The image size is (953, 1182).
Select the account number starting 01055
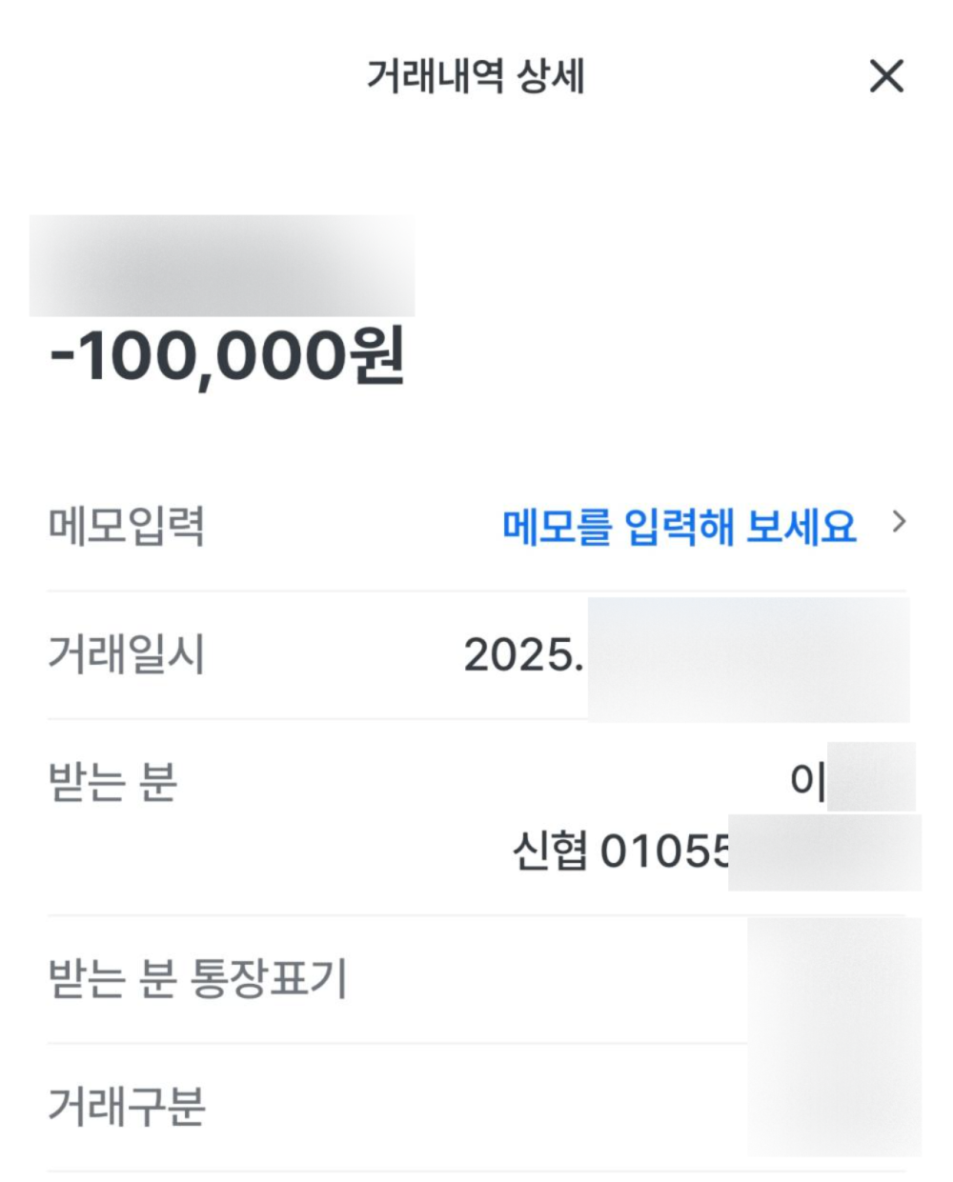click(x=663, y=851)
